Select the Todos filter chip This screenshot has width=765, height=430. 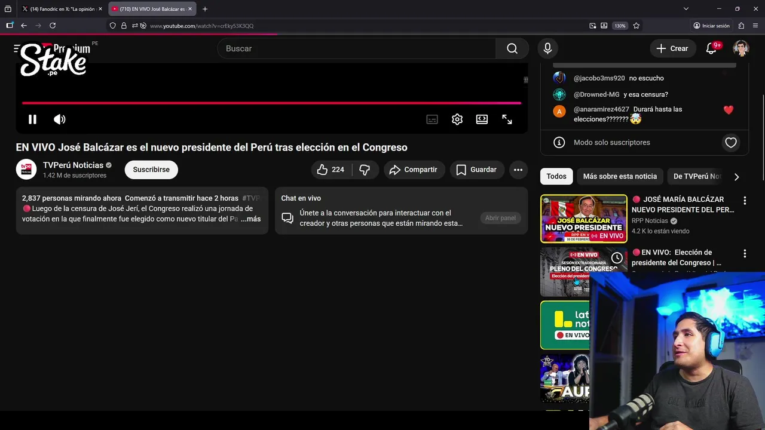click(x=556, y=176)
